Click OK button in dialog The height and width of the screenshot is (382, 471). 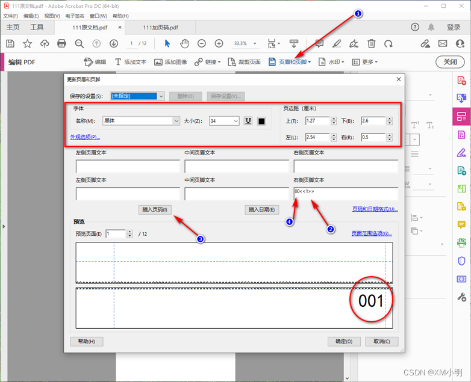(344, 342)
